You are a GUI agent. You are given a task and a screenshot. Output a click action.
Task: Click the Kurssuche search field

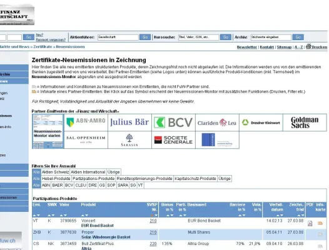point(198,37)
